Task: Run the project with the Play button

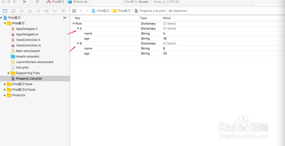Action: pos(25,2)
